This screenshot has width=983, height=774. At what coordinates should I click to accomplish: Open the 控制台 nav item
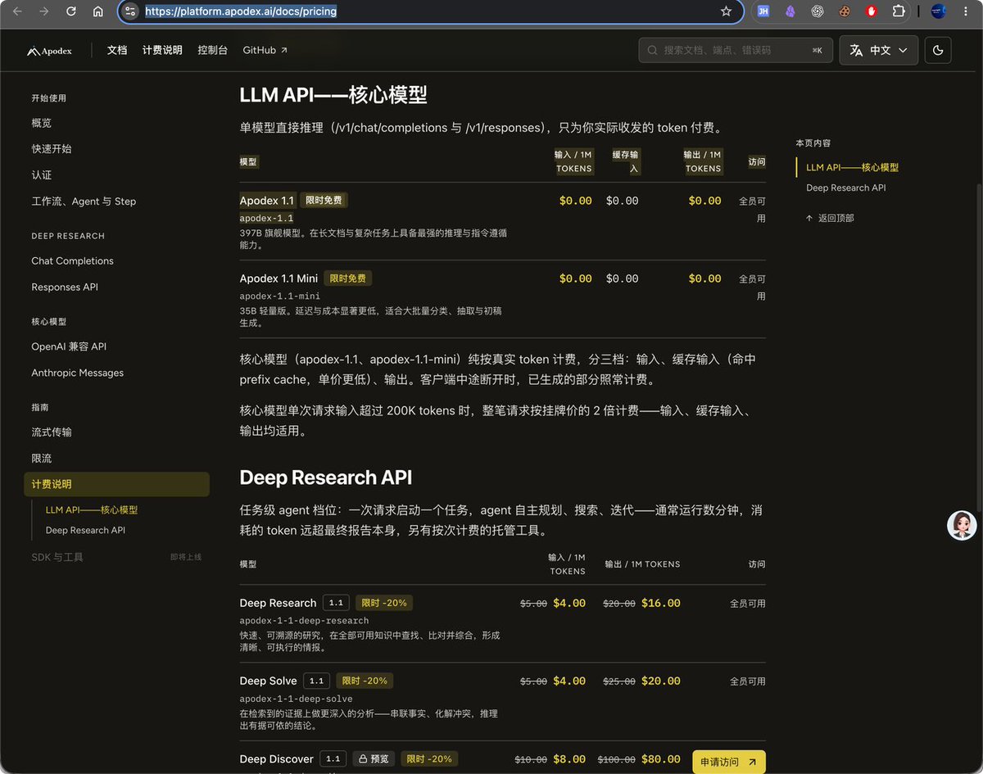pyautogui.click(x=212, y=50)
